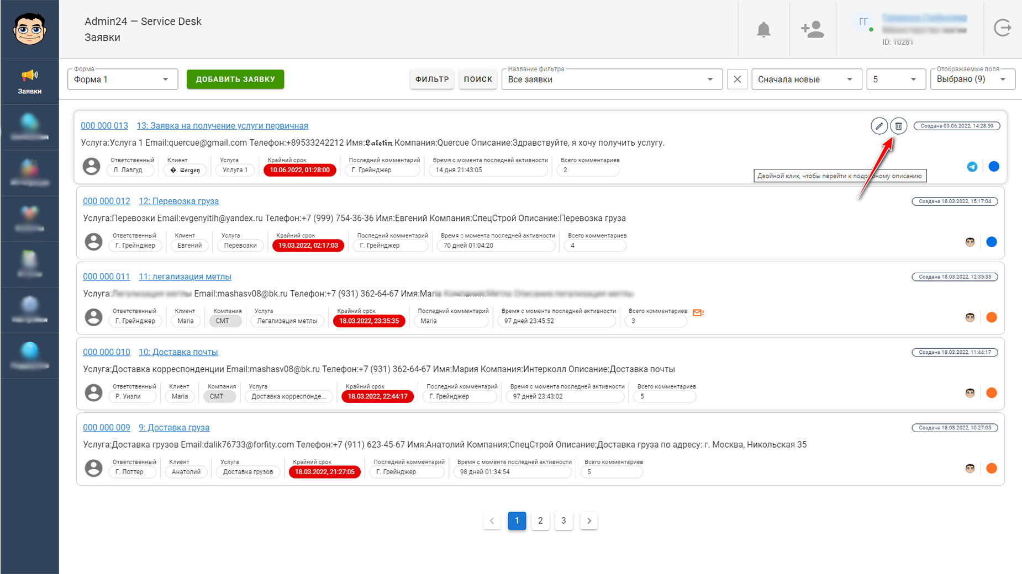Click blue status dot on ticket 000 000 012
1022x574 pixels.
(x=992, y=242)
